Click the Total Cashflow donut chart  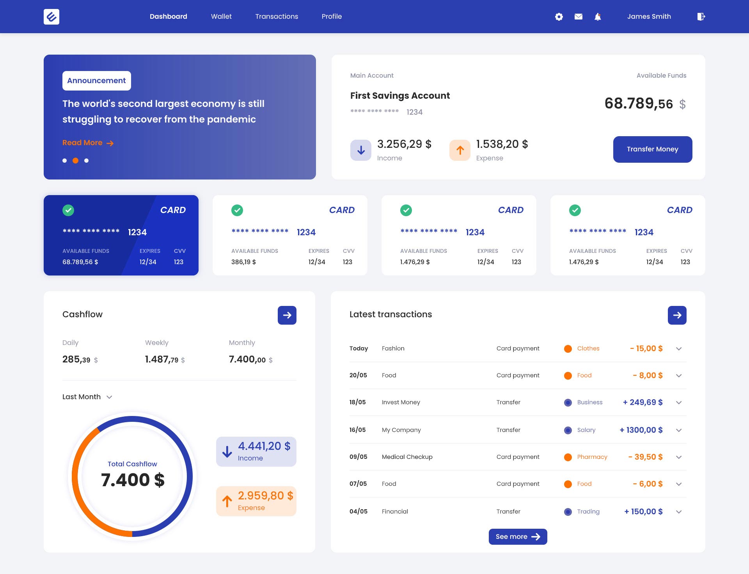[x=132, y=476]
